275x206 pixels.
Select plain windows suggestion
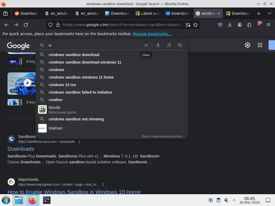click(112, 70)
